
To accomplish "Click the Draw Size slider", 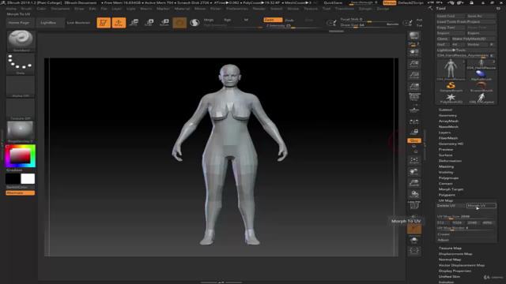I will coord(369,25).
